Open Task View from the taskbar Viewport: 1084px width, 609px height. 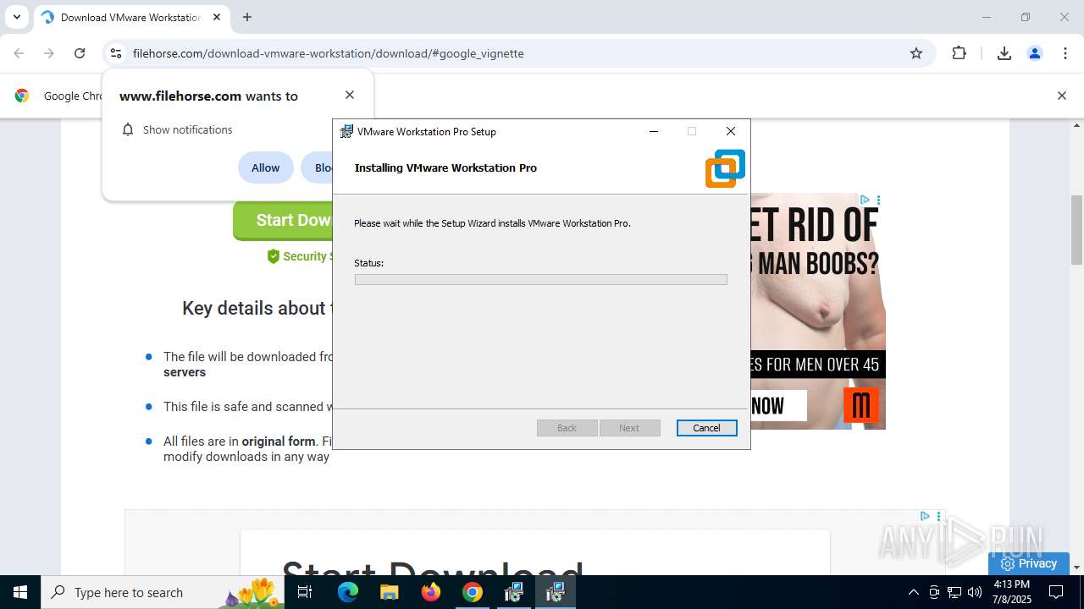[x=306, y=592]
